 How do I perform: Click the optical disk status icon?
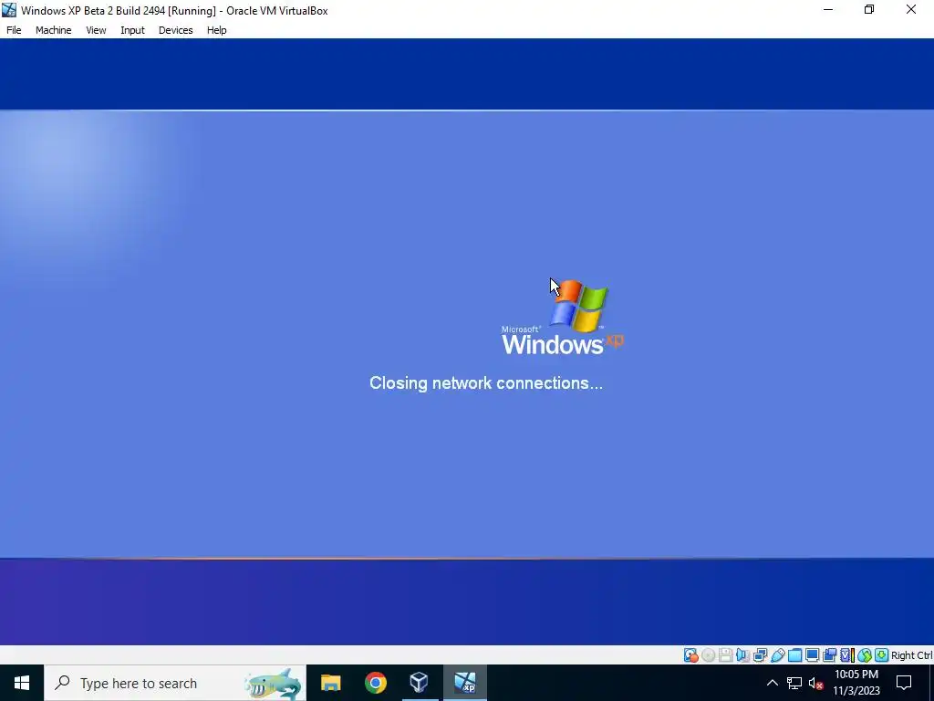(x=708, y=655)
